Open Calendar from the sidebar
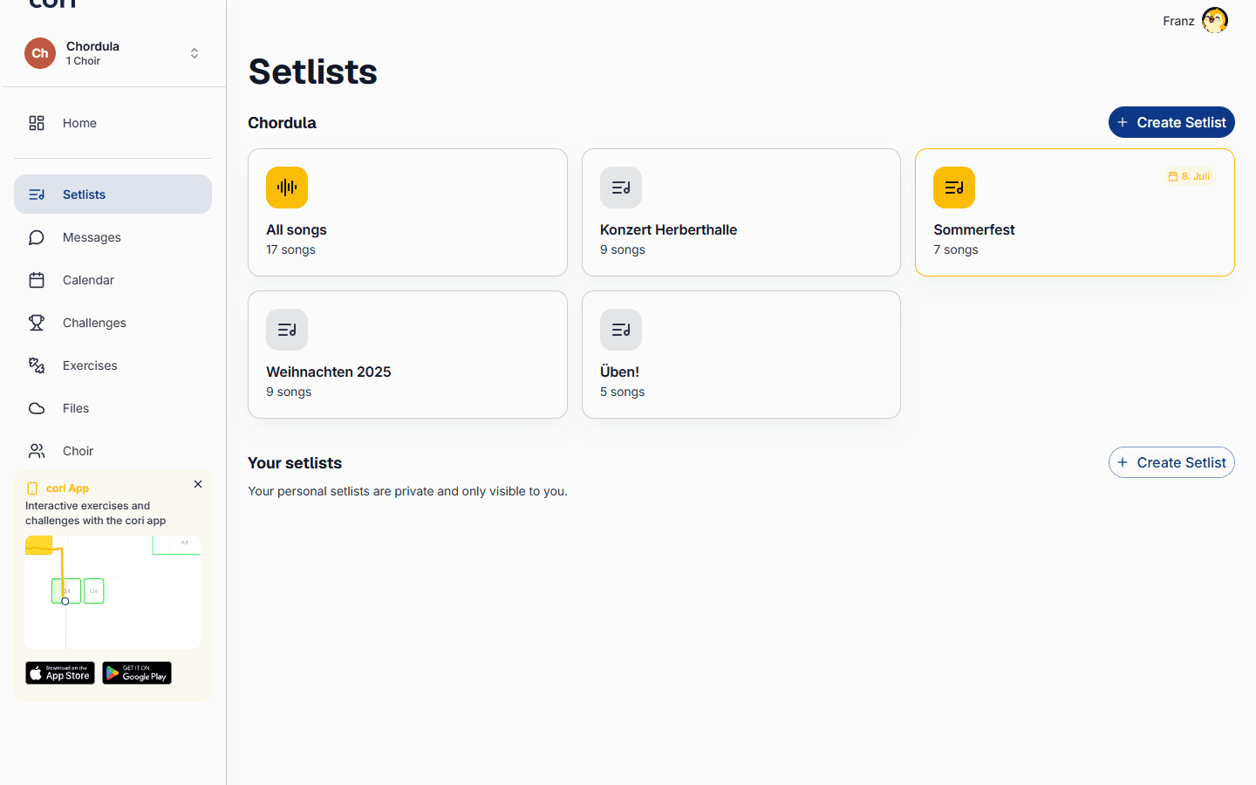This screenshot has width=1256, height=785. 113,280
